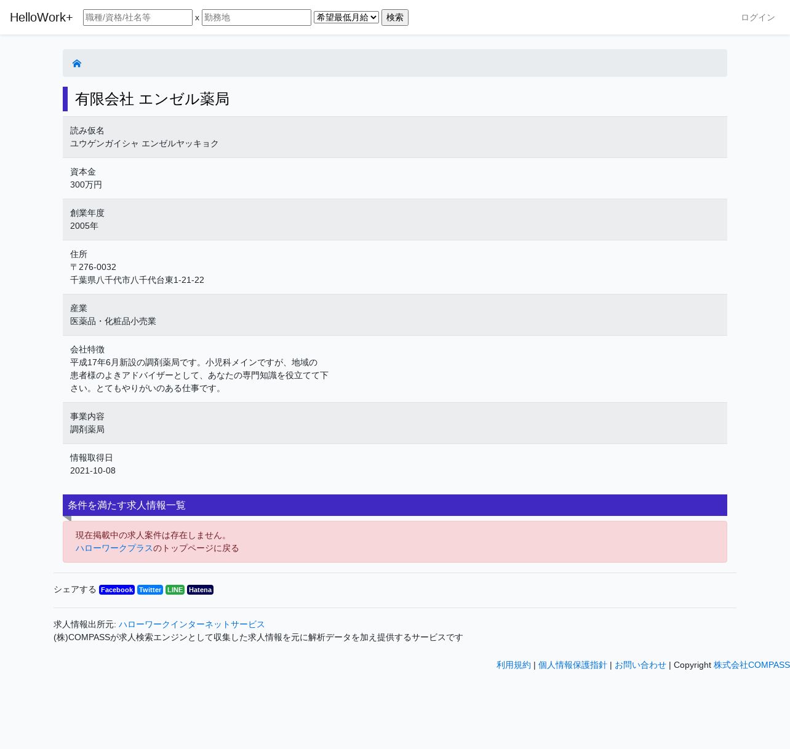Share via the LINE badge
This screenshot has width=790, height=749.
175,590
